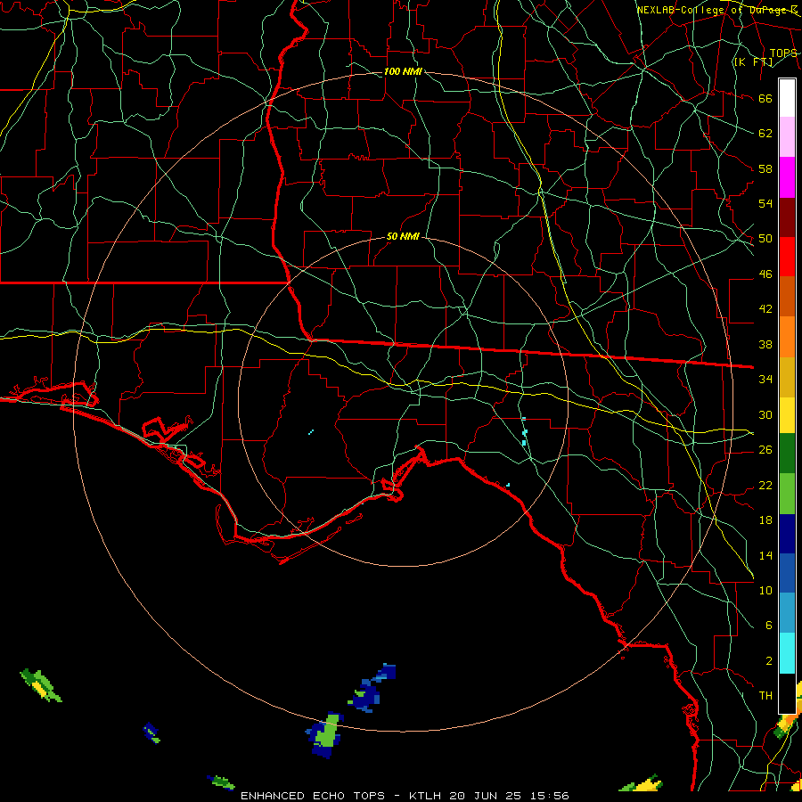Select the dark red legend swatch
This screenshot has width=802, height=802.
787,217
